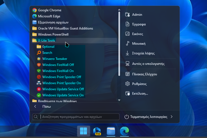The height and width of the screenshot is (138, 207).
Task: Click the search box magnifier icon
Action: tap(36, 117)
